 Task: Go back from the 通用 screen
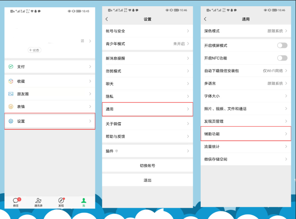pyautogui.click(x=205, y=19)
